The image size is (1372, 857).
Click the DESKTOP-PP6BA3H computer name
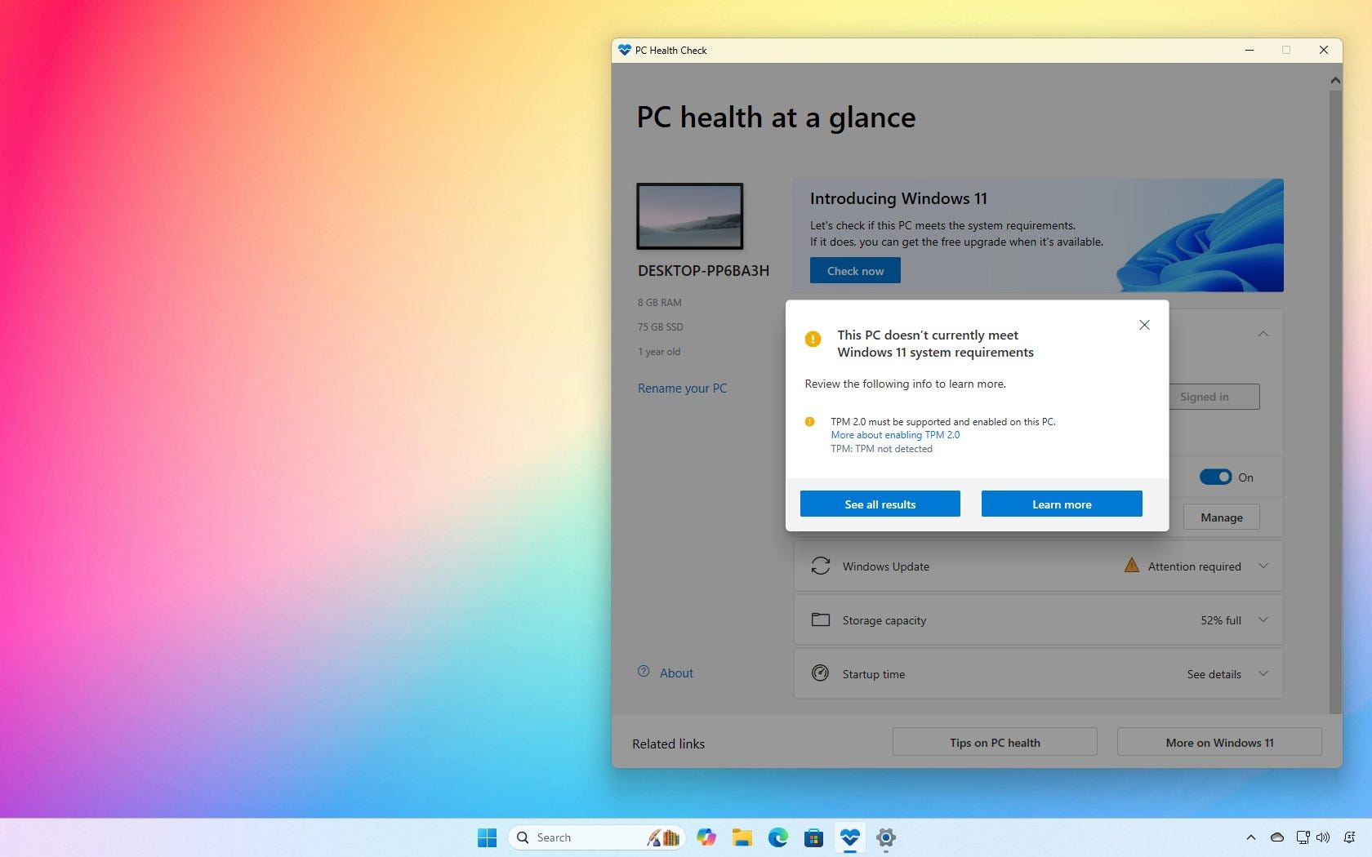(703, 271)
